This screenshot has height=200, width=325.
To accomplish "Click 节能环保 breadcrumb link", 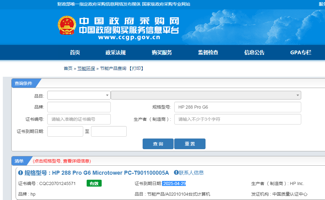I will tap(86, 68).
